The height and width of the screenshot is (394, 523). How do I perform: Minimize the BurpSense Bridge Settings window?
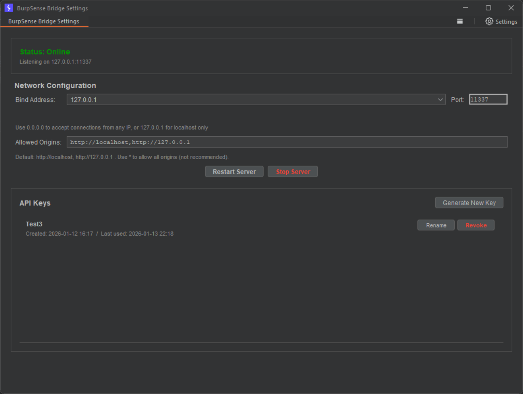tap(466, 8)
